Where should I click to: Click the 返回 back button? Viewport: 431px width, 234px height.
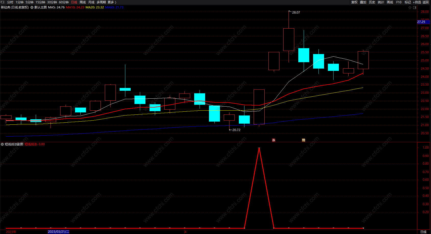point(426,2)
